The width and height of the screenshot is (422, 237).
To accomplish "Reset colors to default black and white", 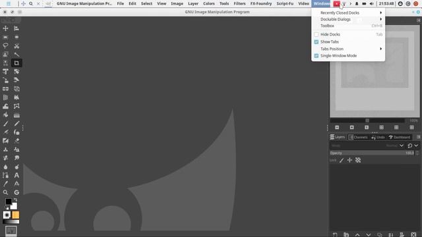I will (x=7, y=208).
